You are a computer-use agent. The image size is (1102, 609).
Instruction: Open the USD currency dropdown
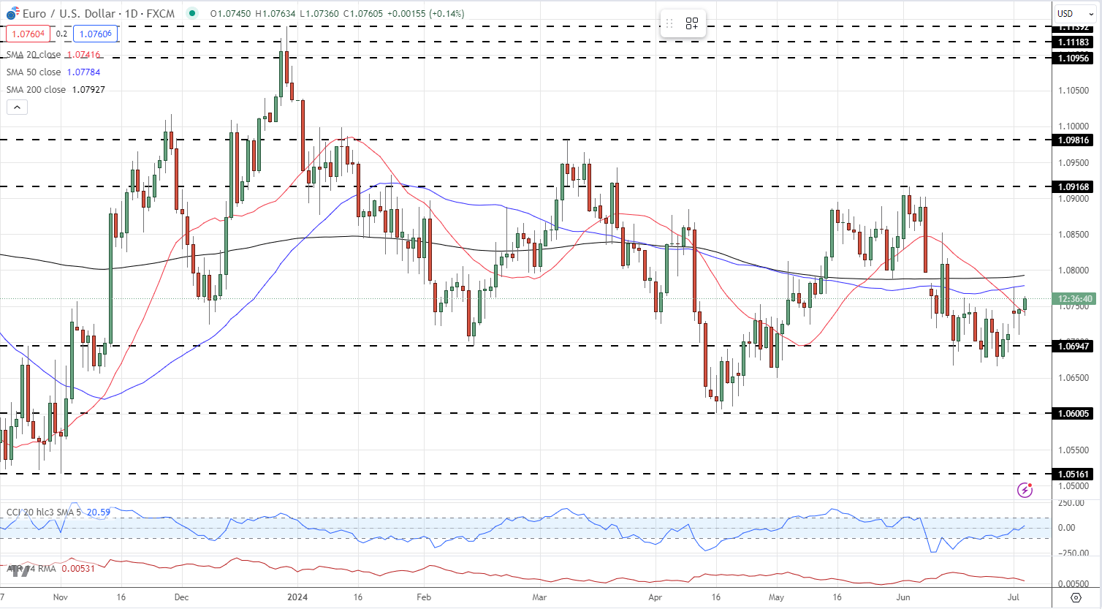1073,13
